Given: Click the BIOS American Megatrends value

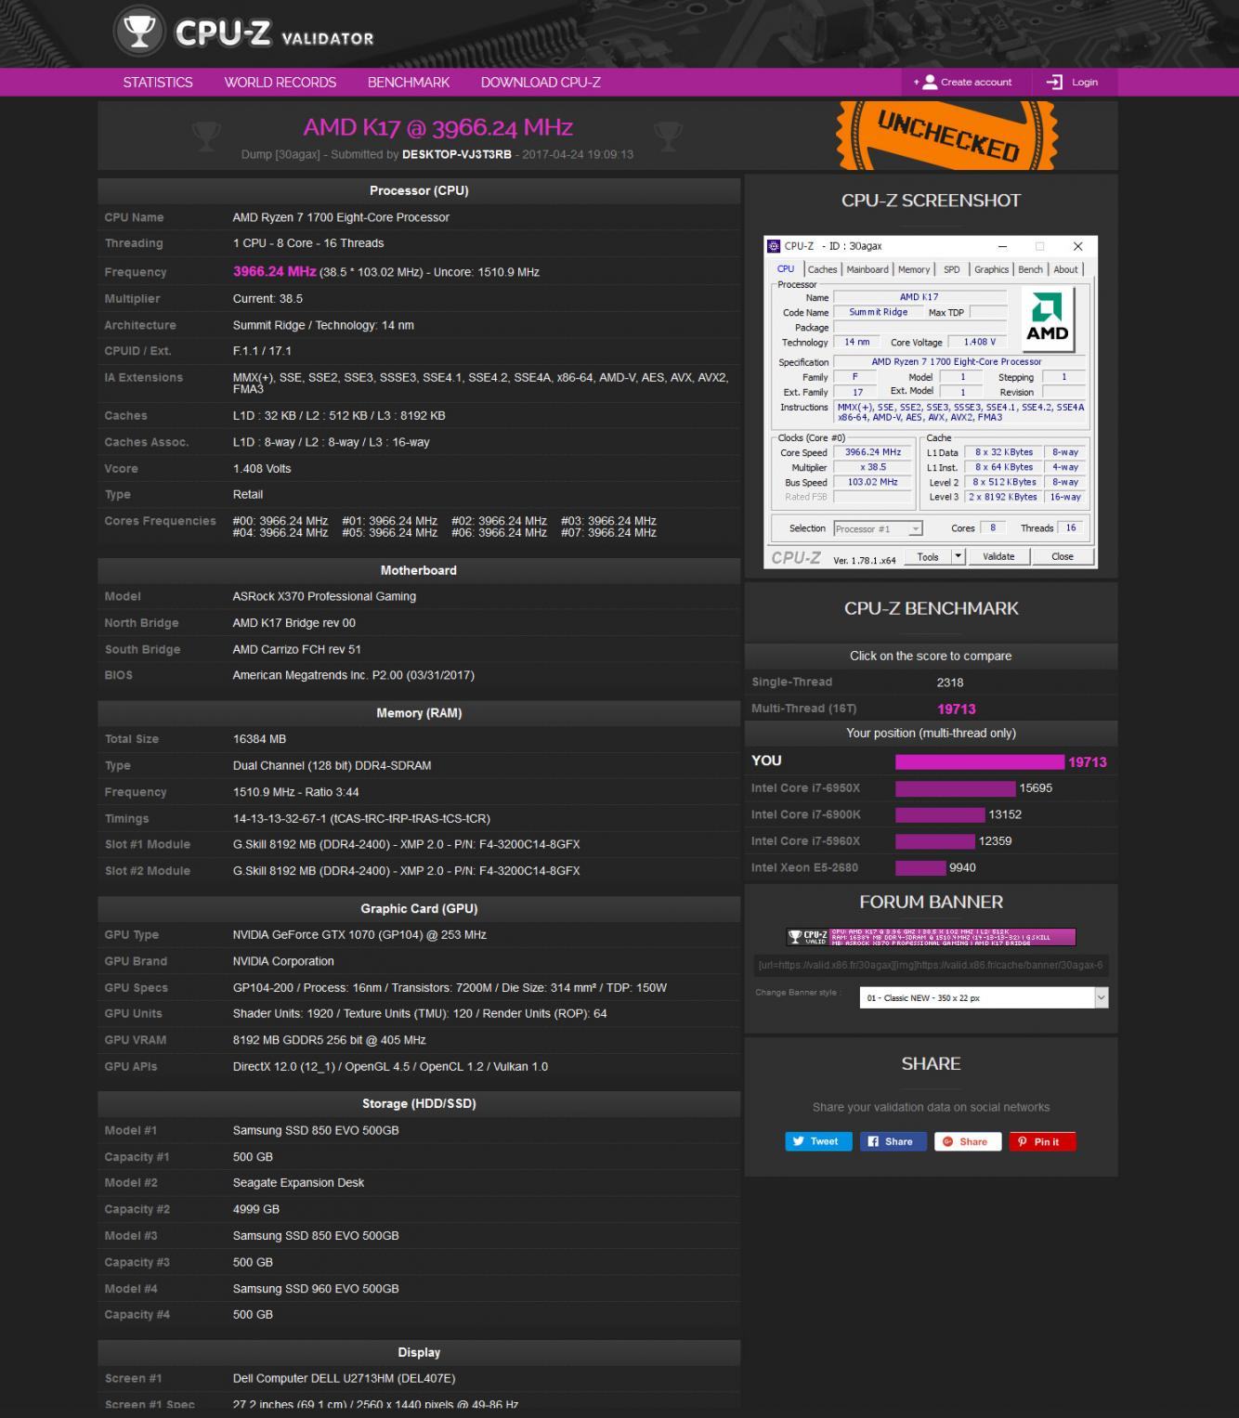Looking at the screenshot, I should [x=353, y=675].
